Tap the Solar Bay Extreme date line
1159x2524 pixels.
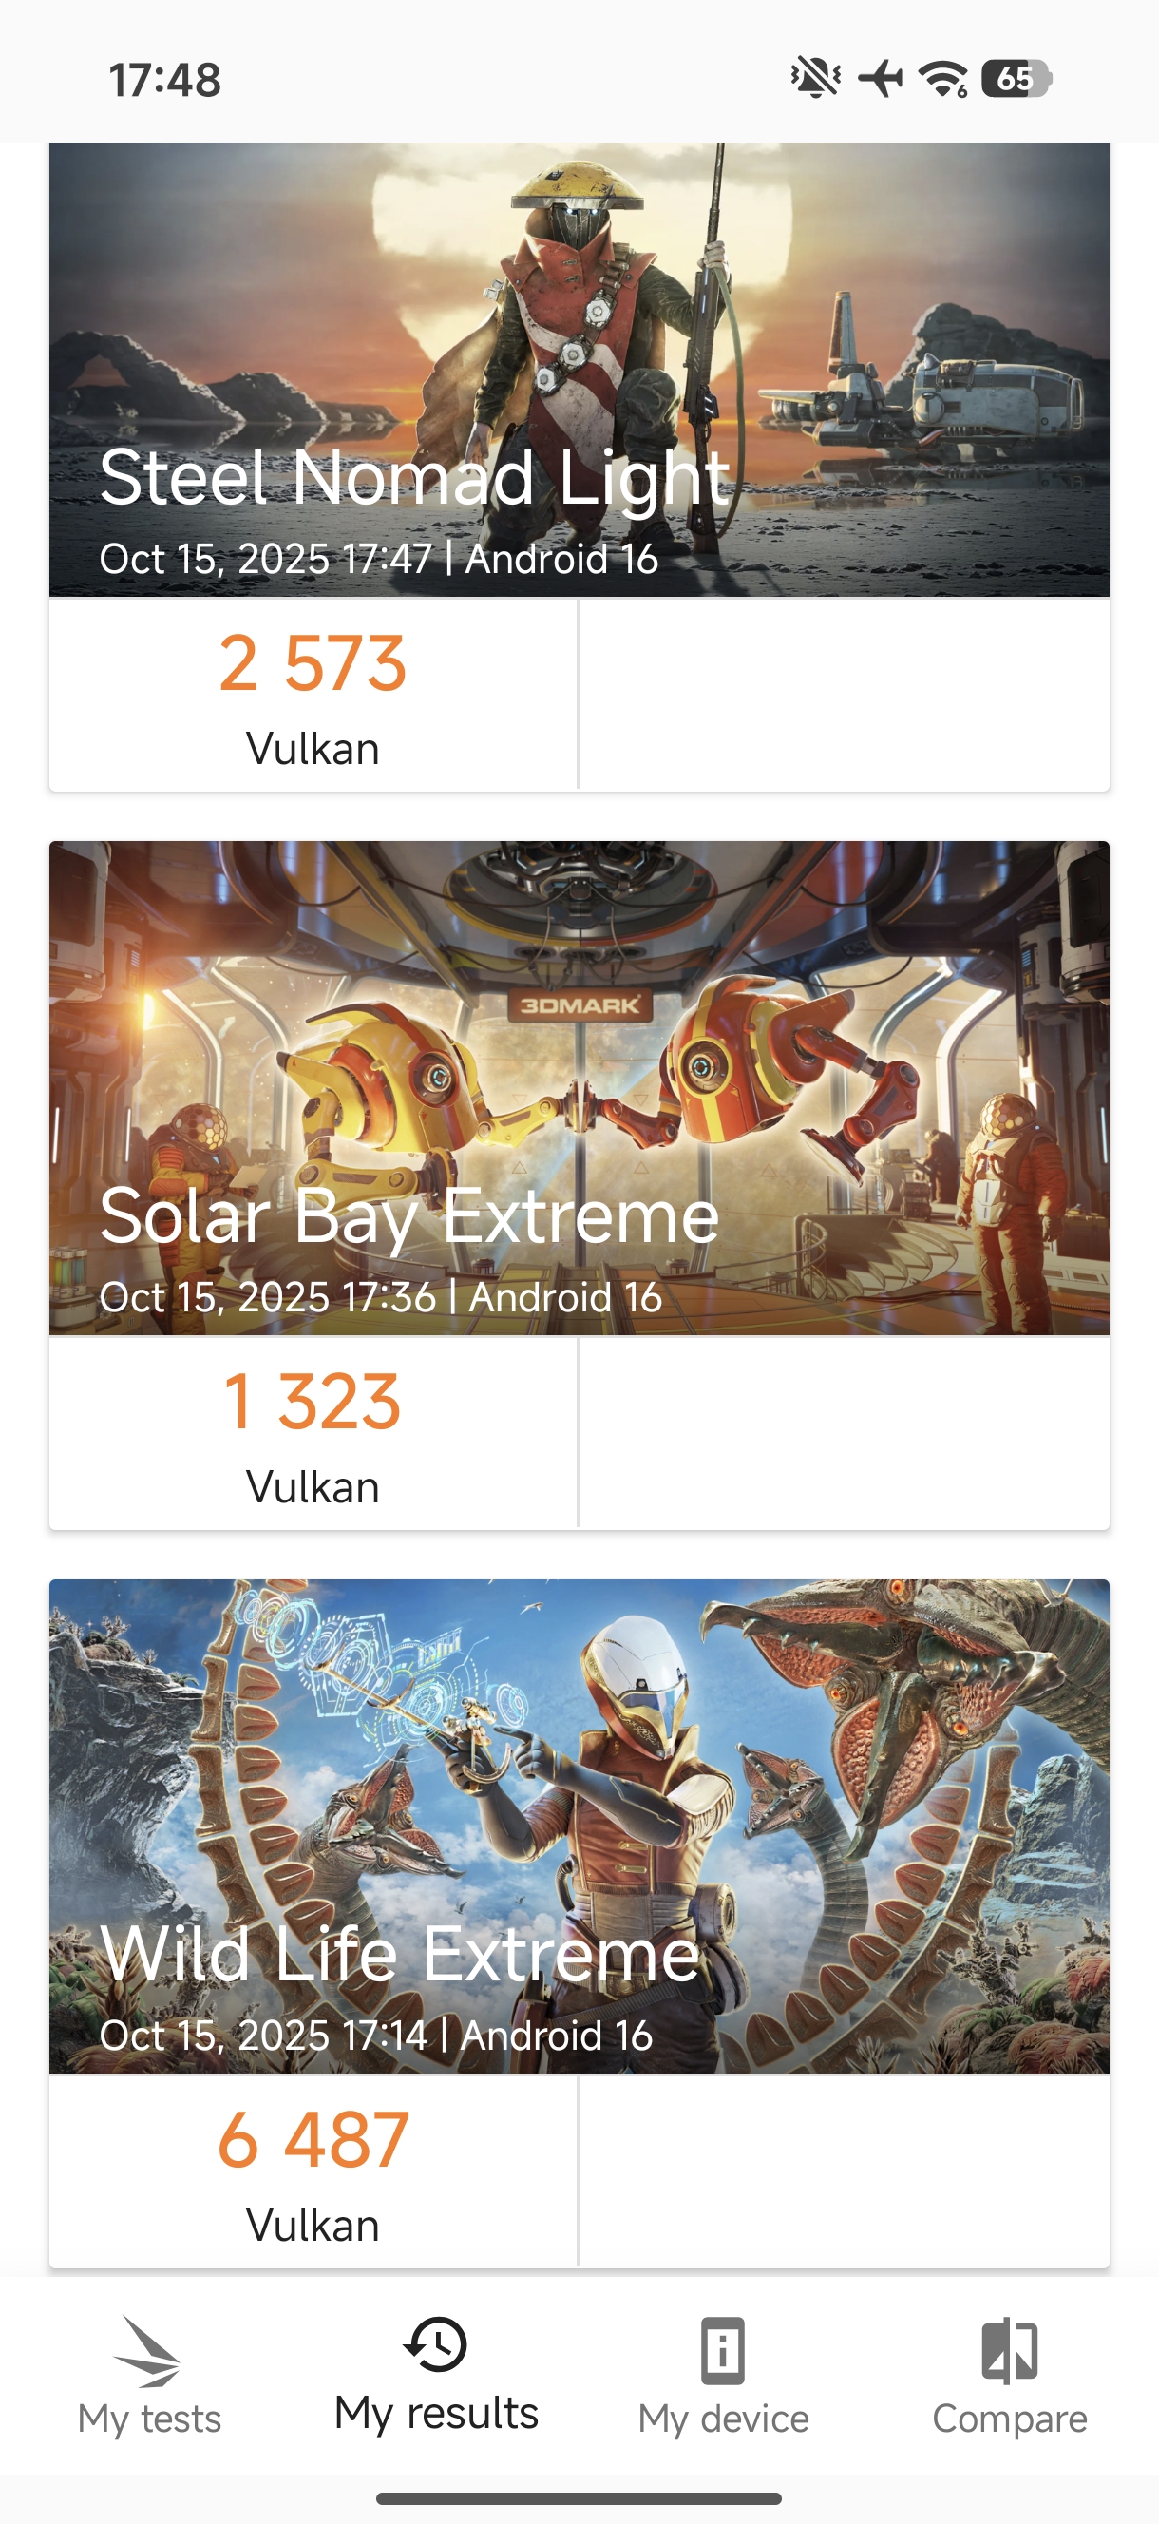[380, 1297]
